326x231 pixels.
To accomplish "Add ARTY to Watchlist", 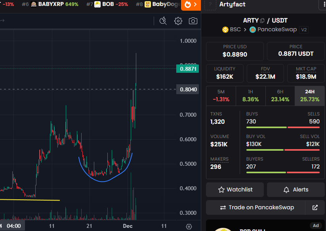I will (x=235, y=190).
